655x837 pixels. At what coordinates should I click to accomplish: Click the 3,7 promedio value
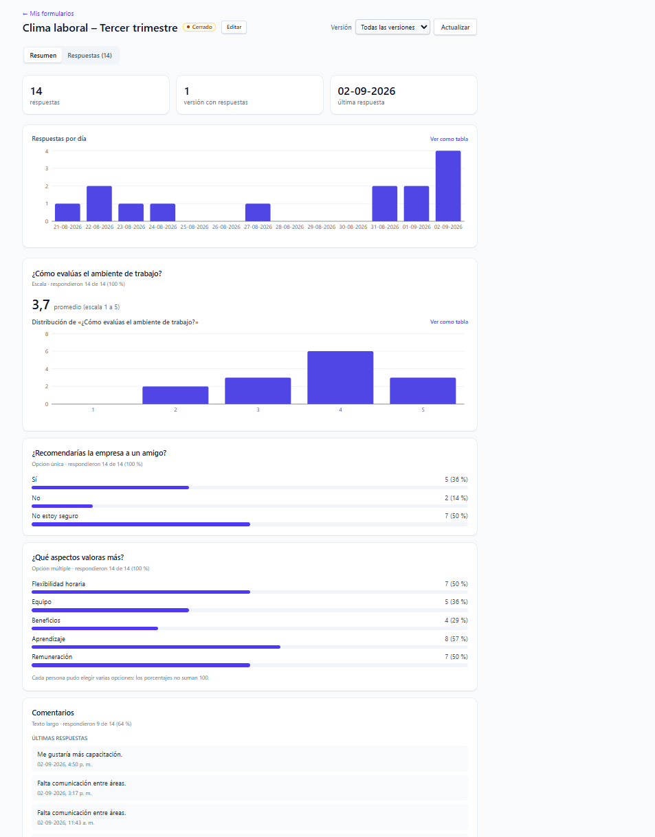click(41, 305)
